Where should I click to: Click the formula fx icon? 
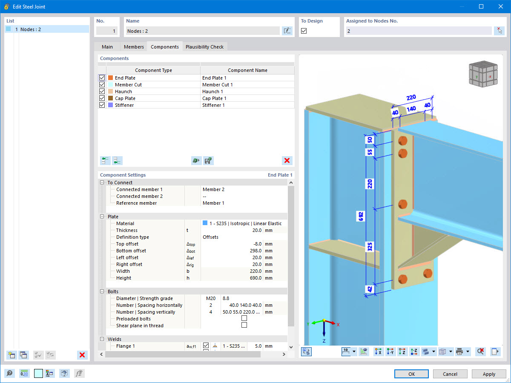79,374
